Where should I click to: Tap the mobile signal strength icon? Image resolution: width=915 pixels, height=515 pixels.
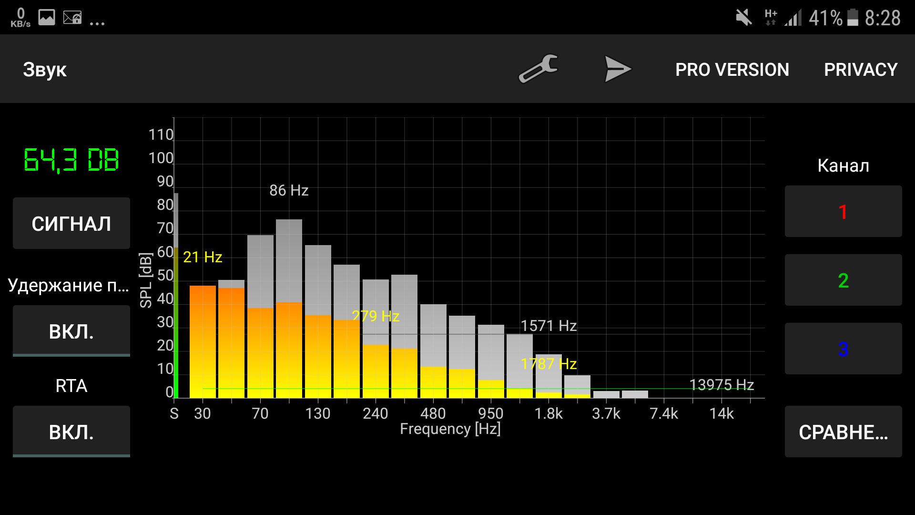(793, 18)
